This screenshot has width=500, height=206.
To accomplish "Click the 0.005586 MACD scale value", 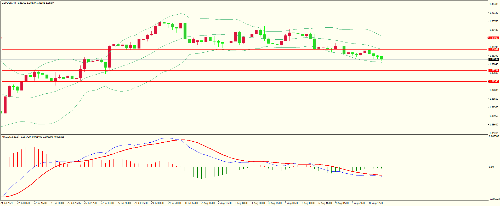I will [x=494, y=136].
